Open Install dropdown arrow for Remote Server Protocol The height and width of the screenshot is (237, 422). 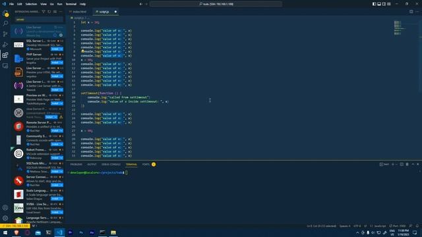coord(61,130)
